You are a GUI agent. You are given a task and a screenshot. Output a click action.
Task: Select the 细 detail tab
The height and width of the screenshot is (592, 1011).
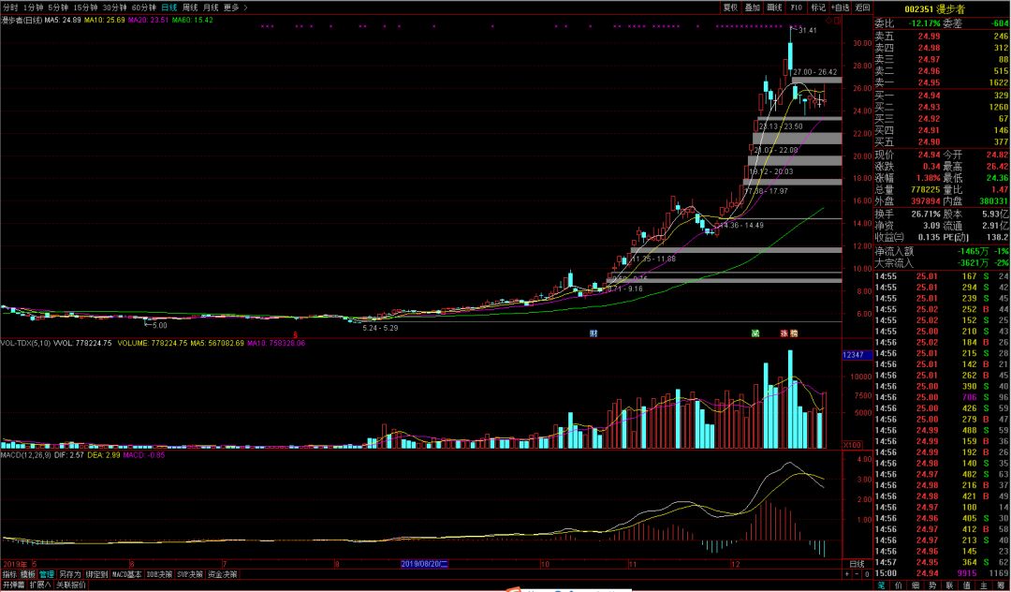pos(916,585)
